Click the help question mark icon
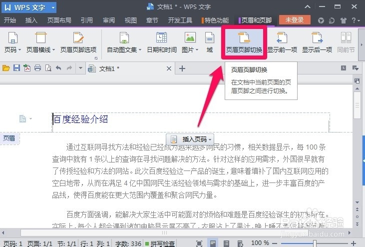 click(x=354, y=20)
